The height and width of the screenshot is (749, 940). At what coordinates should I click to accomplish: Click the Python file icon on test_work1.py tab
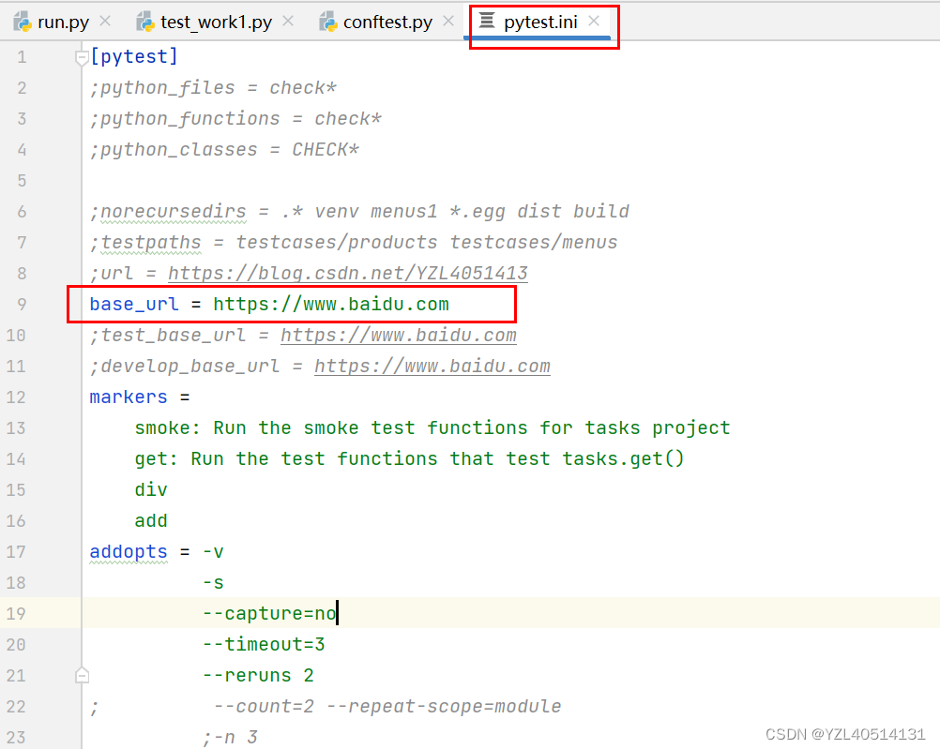tap(145, 22)
